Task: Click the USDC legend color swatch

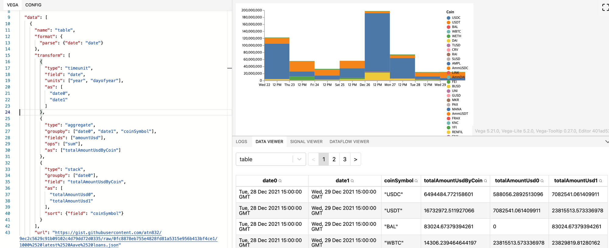Action: (449, 18)
